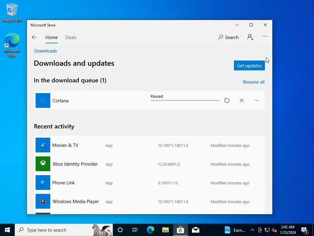The width and height of the screenshot is (314, 236).
Task: Open the Windows Media Player entry
Action: click(150, 202)
